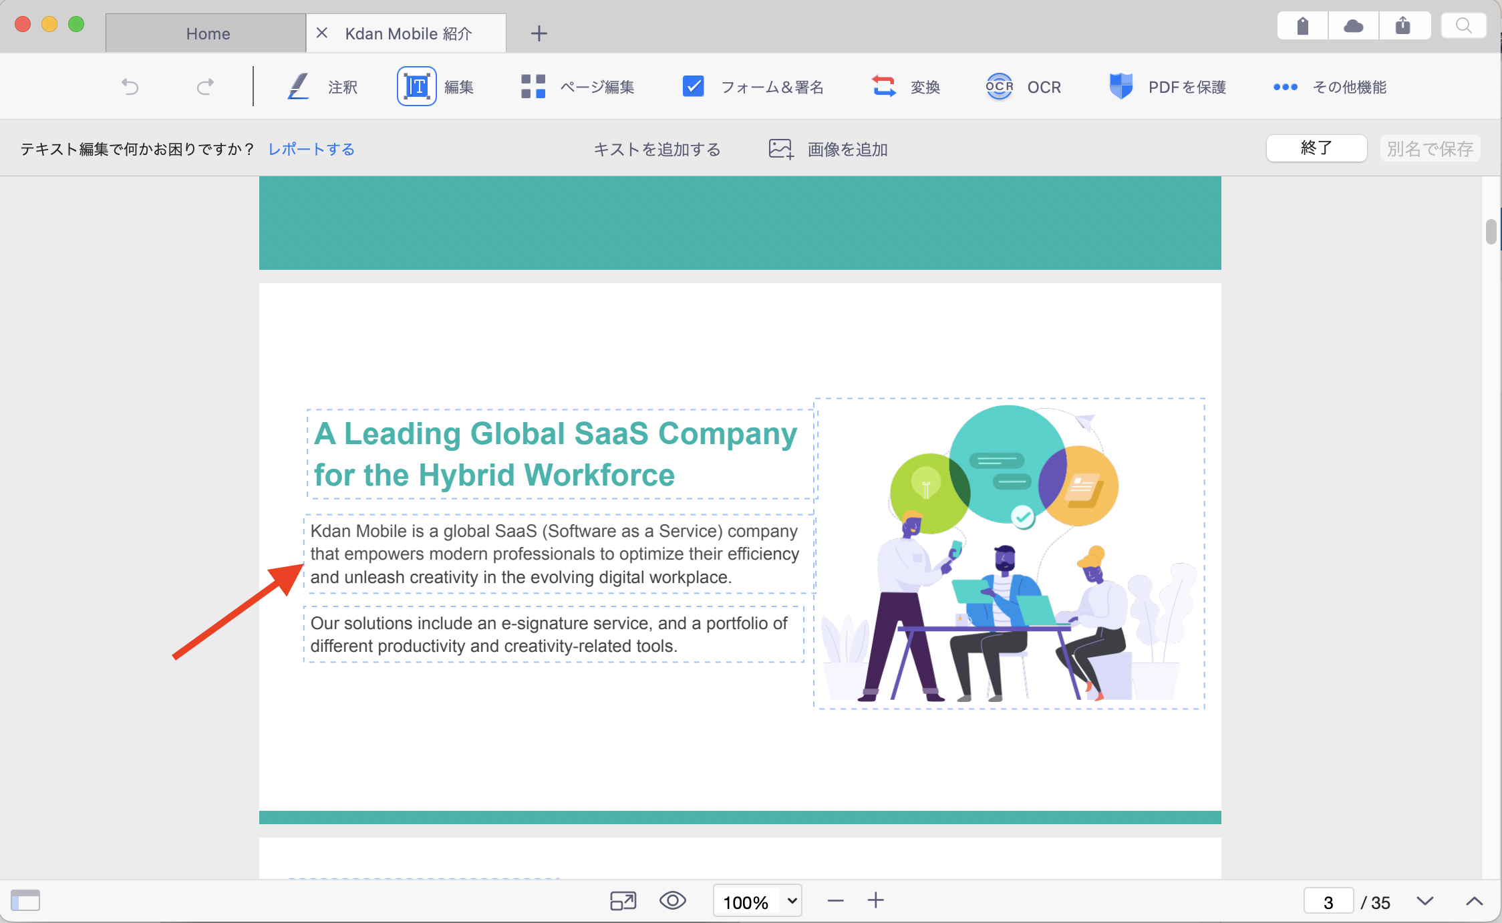1502x923 pixels.
Task: Click the zoom out minus button
Action: tap(835, 901)
